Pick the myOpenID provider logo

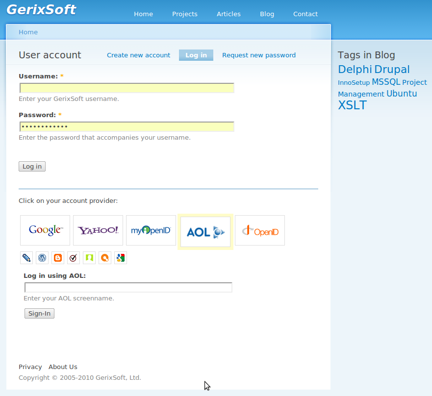click(x=151, y=230)
